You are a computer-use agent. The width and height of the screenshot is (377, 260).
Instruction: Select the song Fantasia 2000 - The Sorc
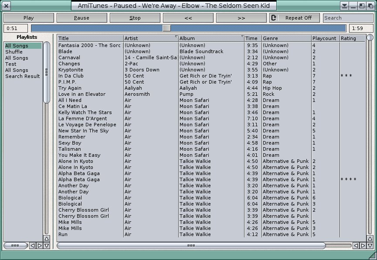tap(211, 45)
